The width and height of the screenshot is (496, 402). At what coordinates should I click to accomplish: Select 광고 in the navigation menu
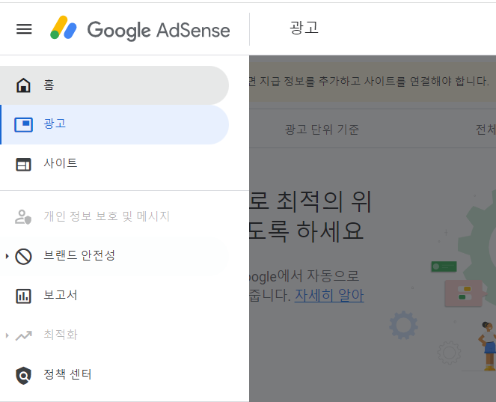tap(114, 125)
